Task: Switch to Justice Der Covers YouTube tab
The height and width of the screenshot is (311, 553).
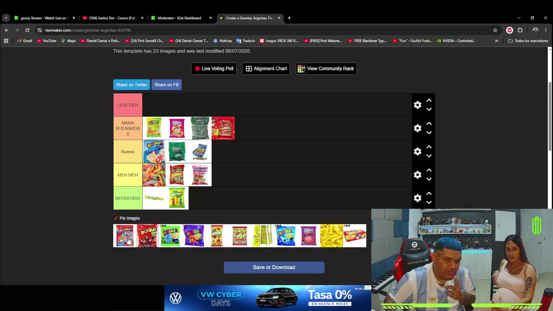Action: click(x=112, y=18)
